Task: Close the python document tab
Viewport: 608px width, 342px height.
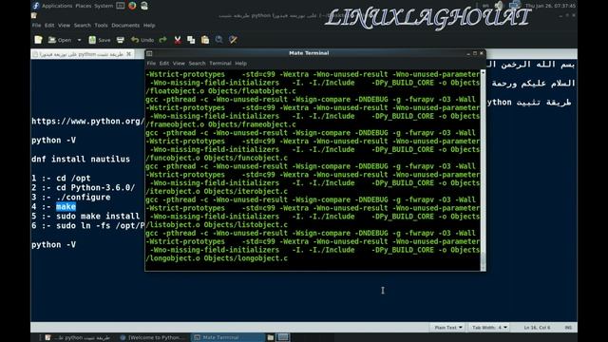Action: point(129,54)
